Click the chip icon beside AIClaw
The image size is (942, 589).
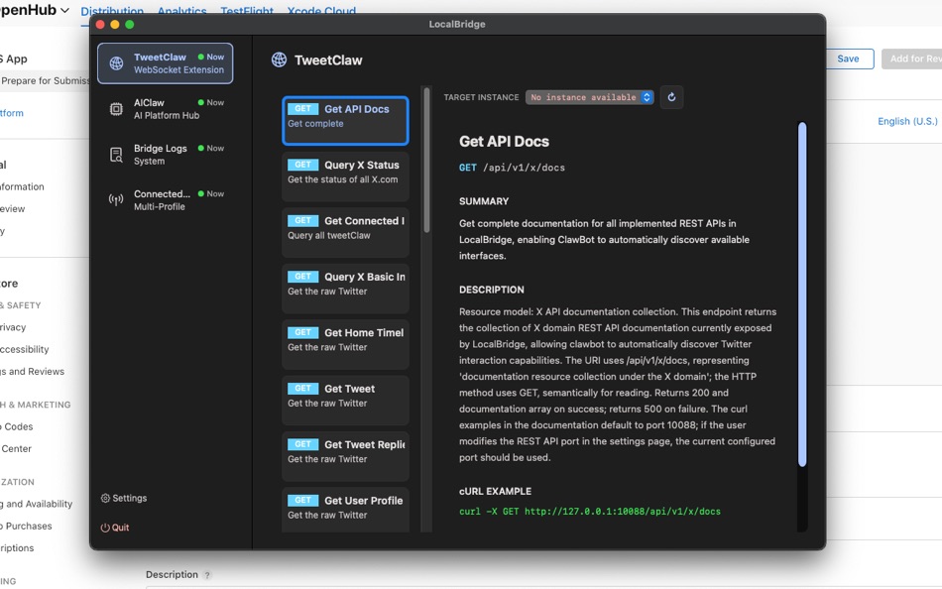point(117,109)
